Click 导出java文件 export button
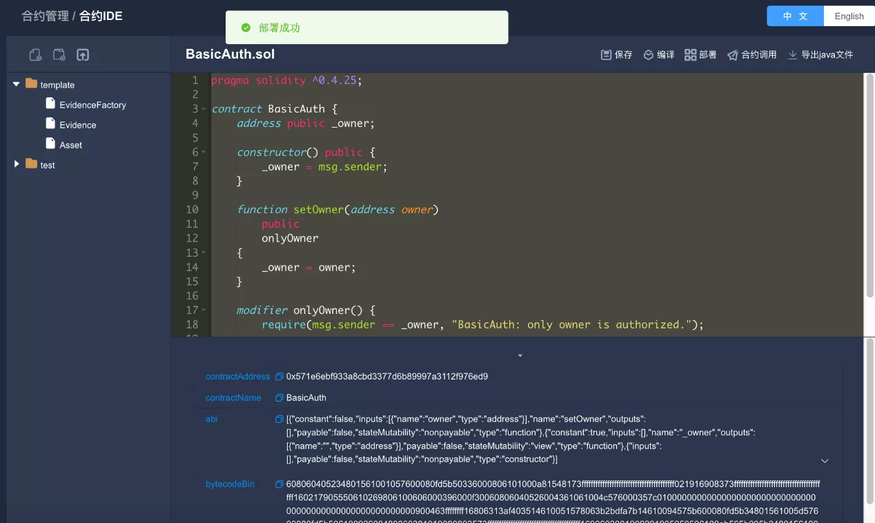Screen dimensions: 875x523 [x=820, y=55]
